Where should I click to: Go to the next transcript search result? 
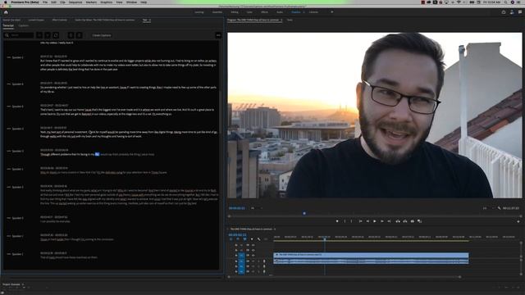48,35
